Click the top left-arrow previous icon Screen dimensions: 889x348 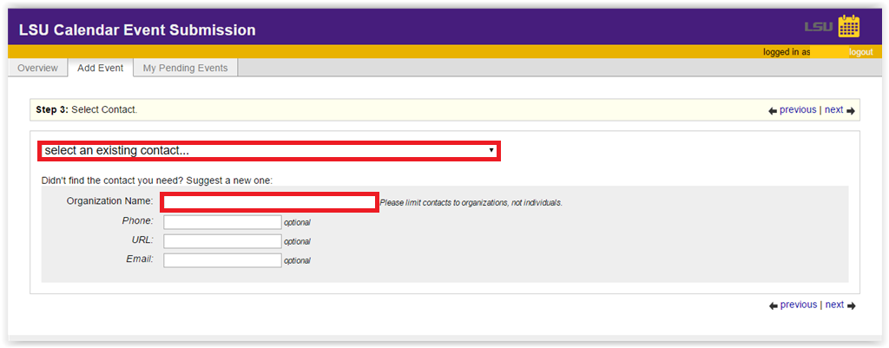(x=773, y=111)
